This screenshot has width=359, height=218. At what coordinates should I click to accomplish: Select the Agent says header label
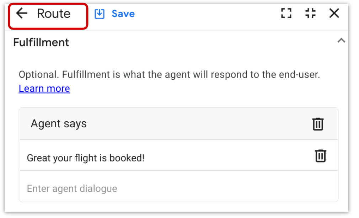[x=59, y=124]
